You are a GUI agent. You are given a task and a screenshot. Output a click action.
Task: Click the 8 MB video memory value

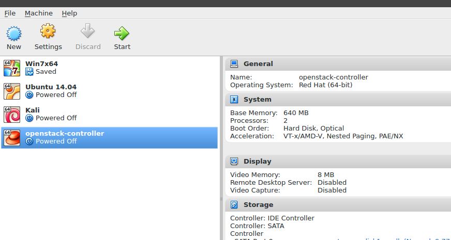326,175
